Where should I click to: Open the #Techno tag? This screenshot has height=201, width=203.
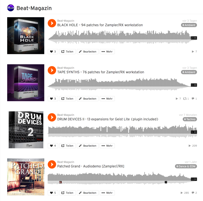pos(190,119)
